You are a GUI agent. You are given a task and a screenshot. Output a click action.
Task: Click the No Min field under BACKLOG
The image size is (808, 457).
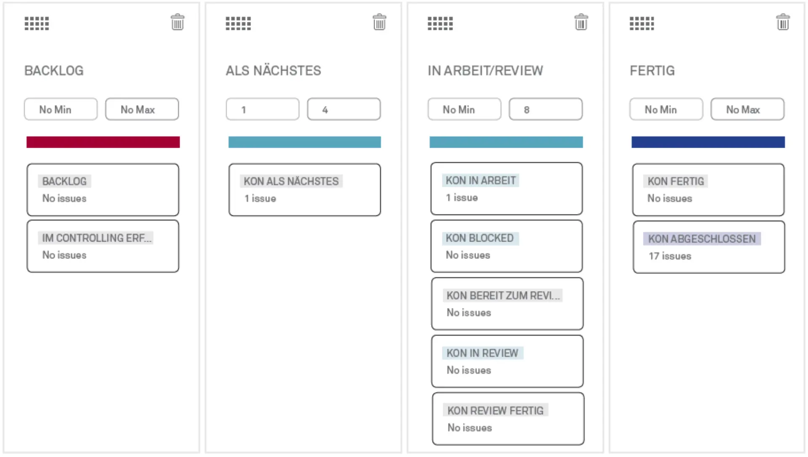click(x=61, y=109)
